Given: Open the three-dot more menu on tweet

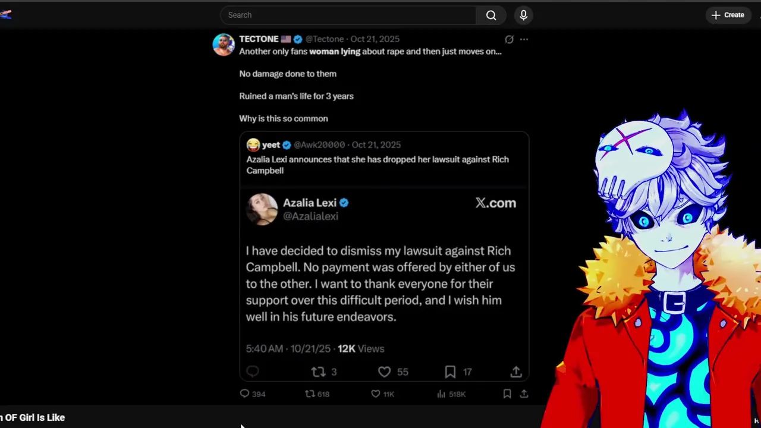Looking at the screenshot, I should pyautogui.click(x=524, y=39).
